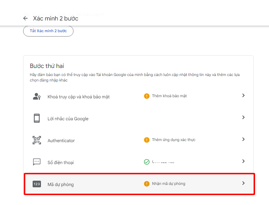Image resolution: width=269 pixels, height=205 pixels.
Task: Click the Thêm ứng dụng xác thực text
Action: (173, 140)
